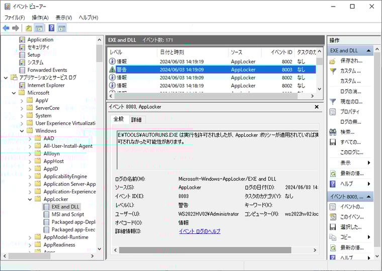Click the システム log icon in tree
The height and width of the screenshot is (271, 382).
tap(22, 63)
